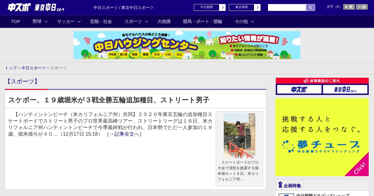Screen dimensions: 374x196
Task: Click the 企画特集 ribbon icon
Action: [280, 185]
